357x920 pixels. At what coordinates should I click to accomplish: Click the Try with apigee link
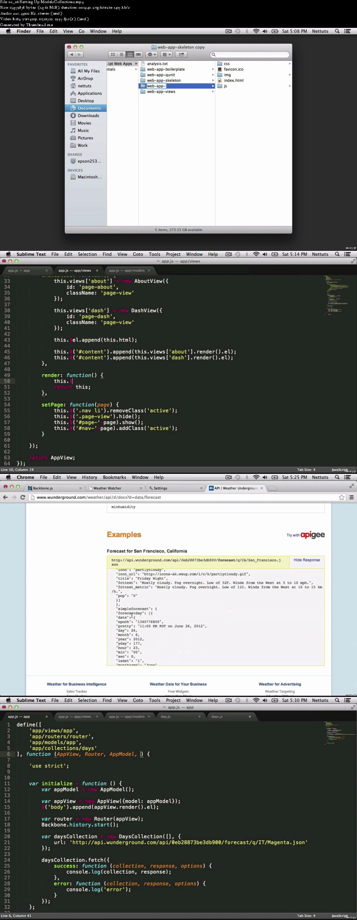pos(305,535)
